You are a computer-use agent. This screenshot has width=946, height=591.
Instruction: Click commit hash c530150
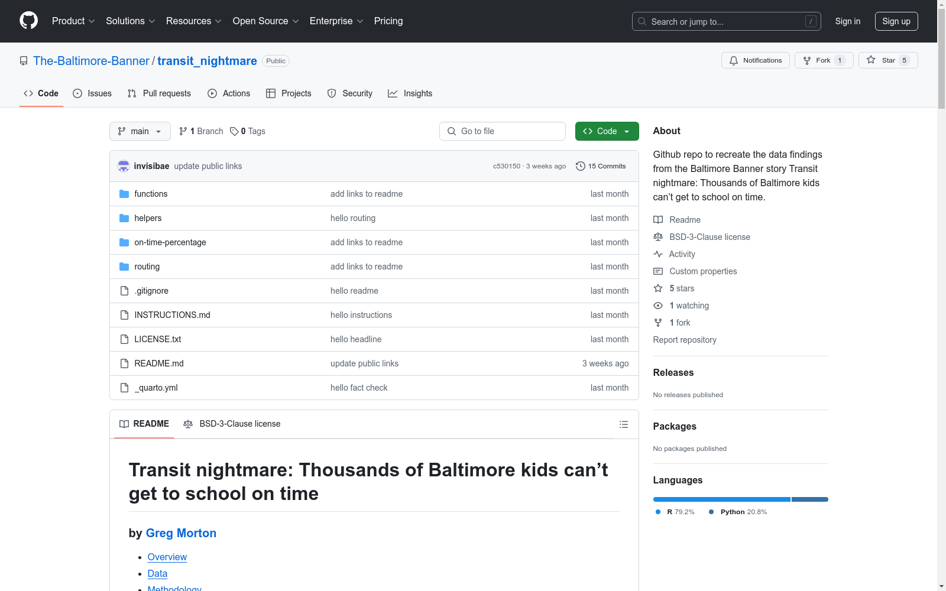pos(507,166)
